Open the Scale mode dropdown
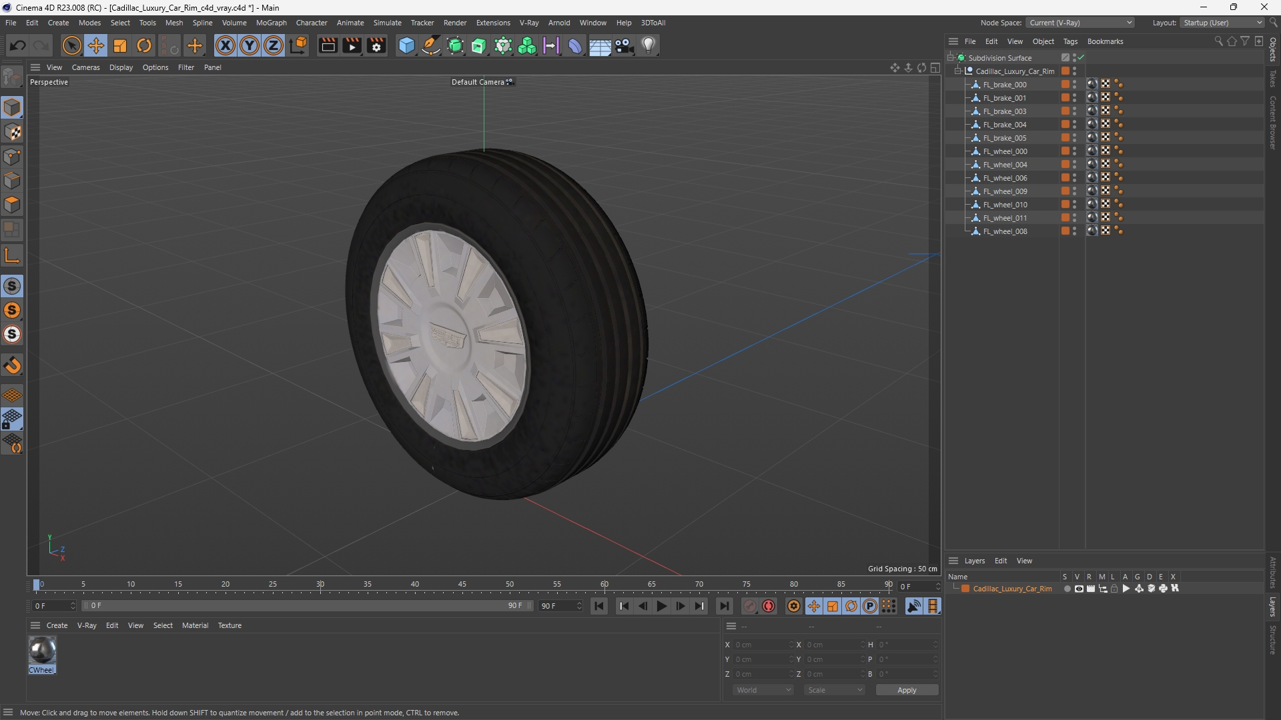1281x720 pixels. [835, 690]
